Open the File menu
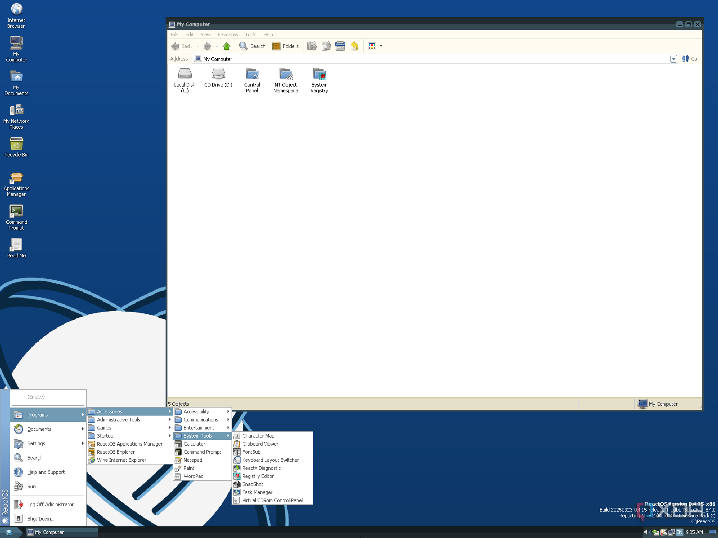718x538 pixels. tap(175, 35)
